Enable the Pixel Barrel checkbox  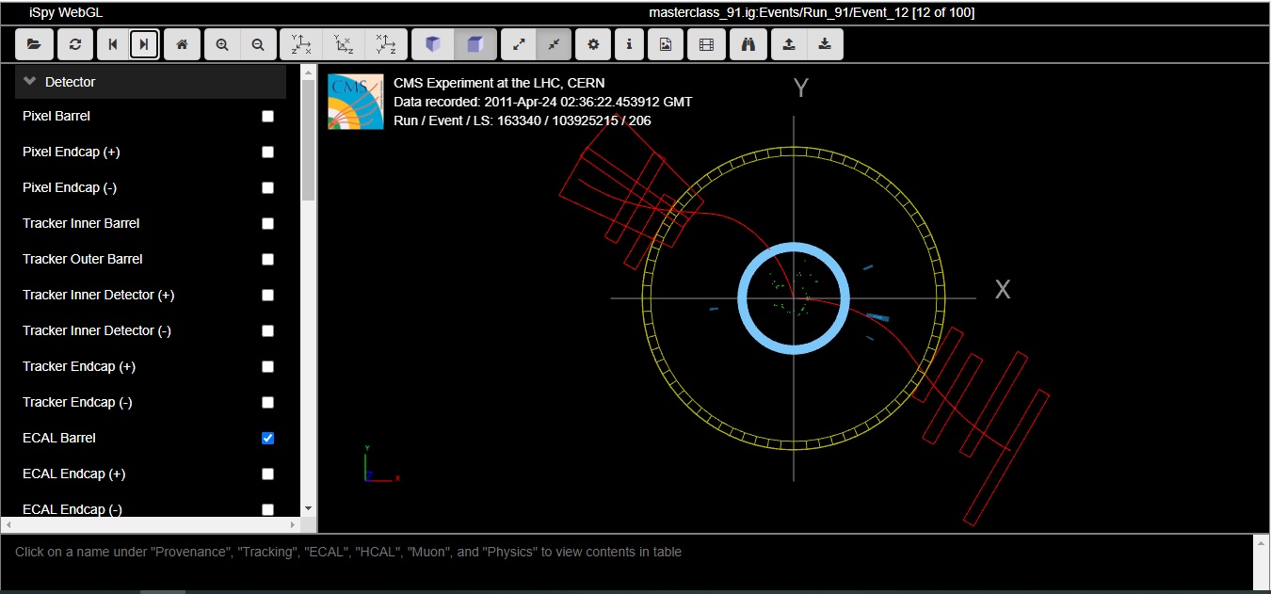coord(267,117)
